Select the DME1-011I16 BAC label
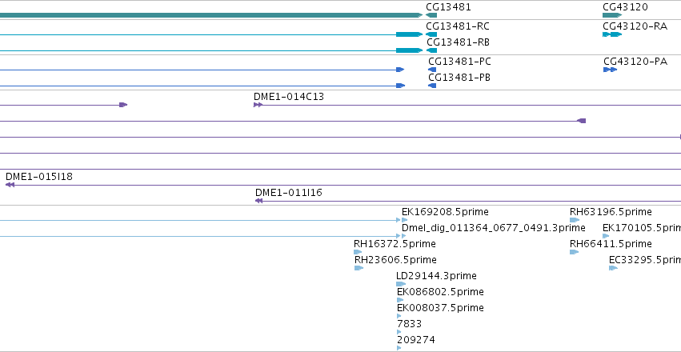This screenshot has width=681, height=352. (289, 193)
